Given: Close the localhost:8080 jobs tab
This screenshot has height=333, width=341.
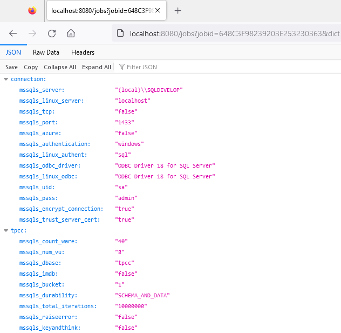Looking at the screenshot, I should pyautogui.click(x=158, y=10).
